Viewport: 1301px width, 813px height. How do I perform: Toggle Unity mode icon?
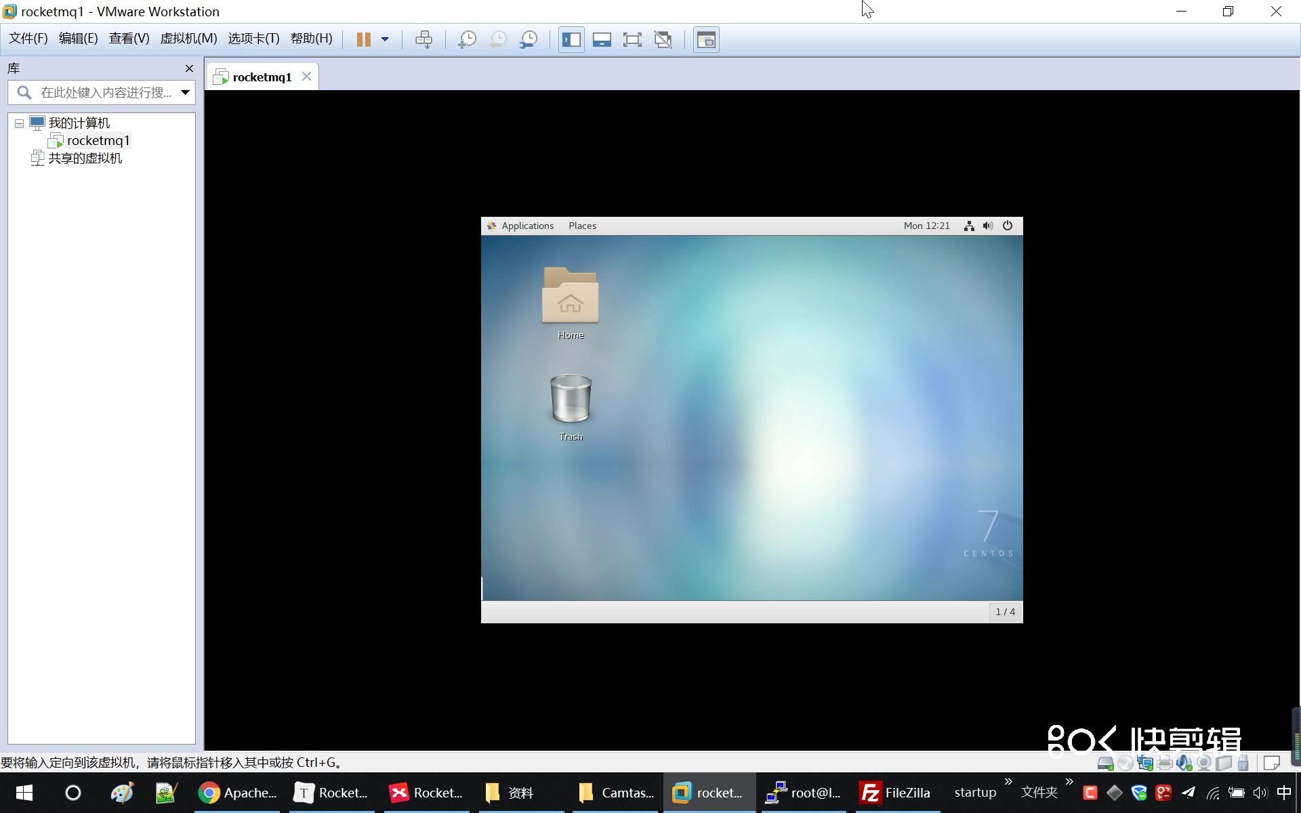tap(663, 39)
